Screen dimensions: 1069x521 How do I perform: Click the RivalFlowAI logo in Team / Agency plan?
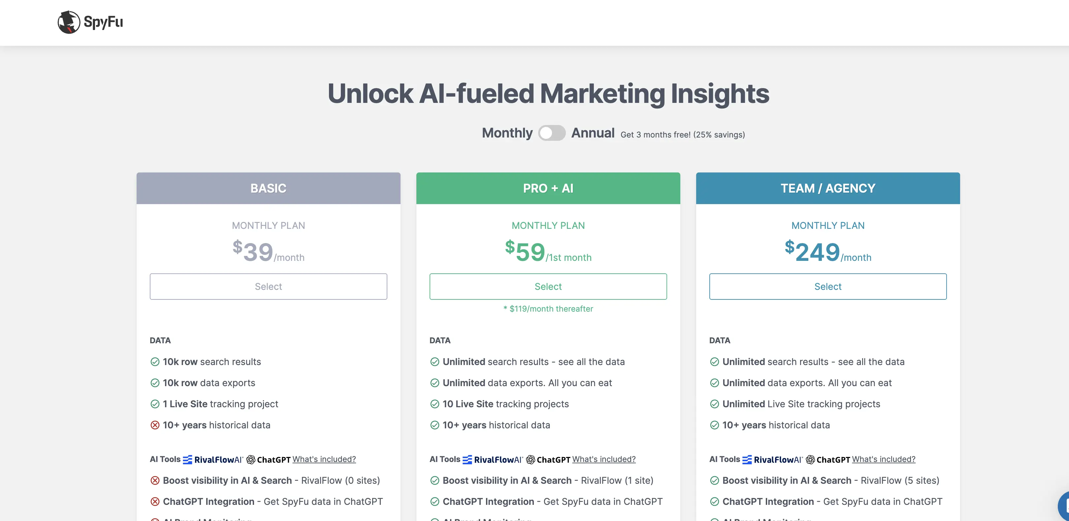772,460
